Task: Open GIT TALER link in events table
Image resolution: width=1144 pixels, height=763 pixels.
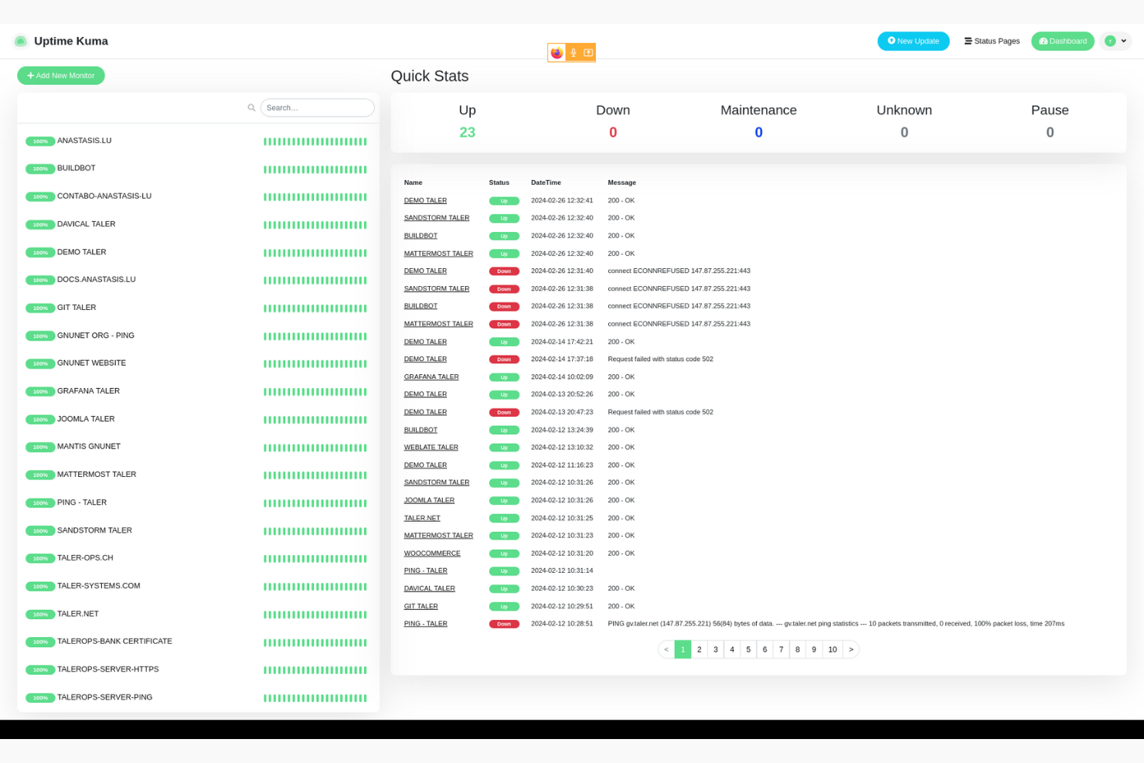Action: (420, 607)
